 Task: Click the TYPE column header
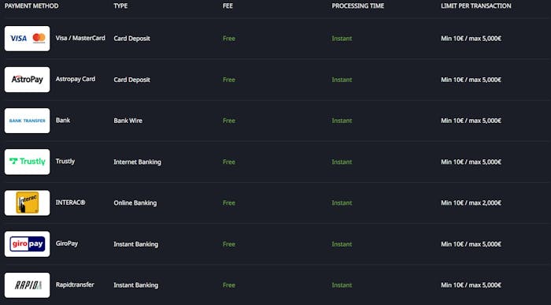pos(120,6)
